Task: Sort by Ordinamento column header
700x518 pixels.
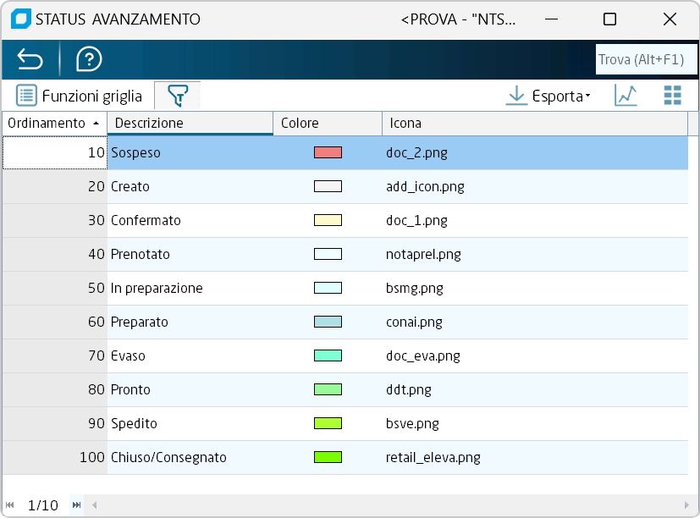Action: pos(54,124)
